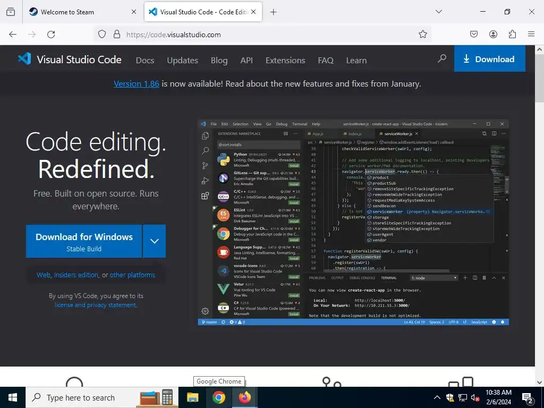Select the Visual Studio Code browser tab

coord(203,12)
